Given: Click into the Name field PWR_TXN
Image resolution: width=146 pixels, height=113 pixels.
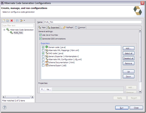Looking at the screenshot, I should (93, 22).
